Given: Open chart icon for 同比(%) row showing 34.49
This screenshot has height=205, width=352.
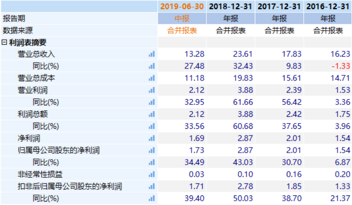Looking at the screenshot, I should tap(152, 162).
